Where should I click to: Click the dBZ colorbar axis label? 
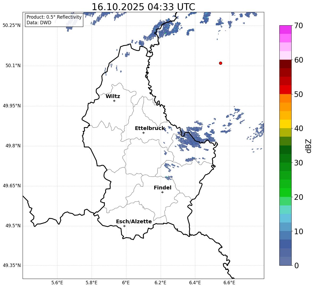click(308, 146)
